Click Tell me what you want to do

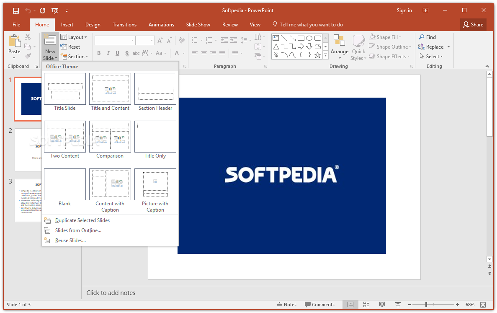(x=307, y=24)
